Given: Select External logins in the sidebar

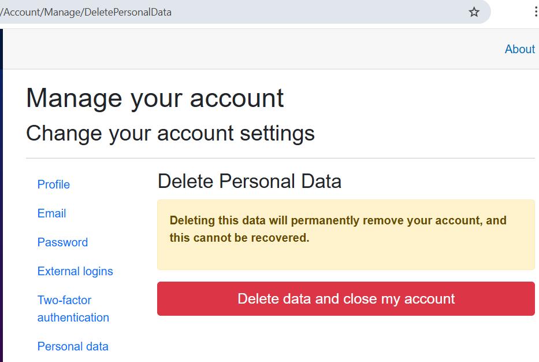Looking at the screenshot, I should click(x=75, y=271).
